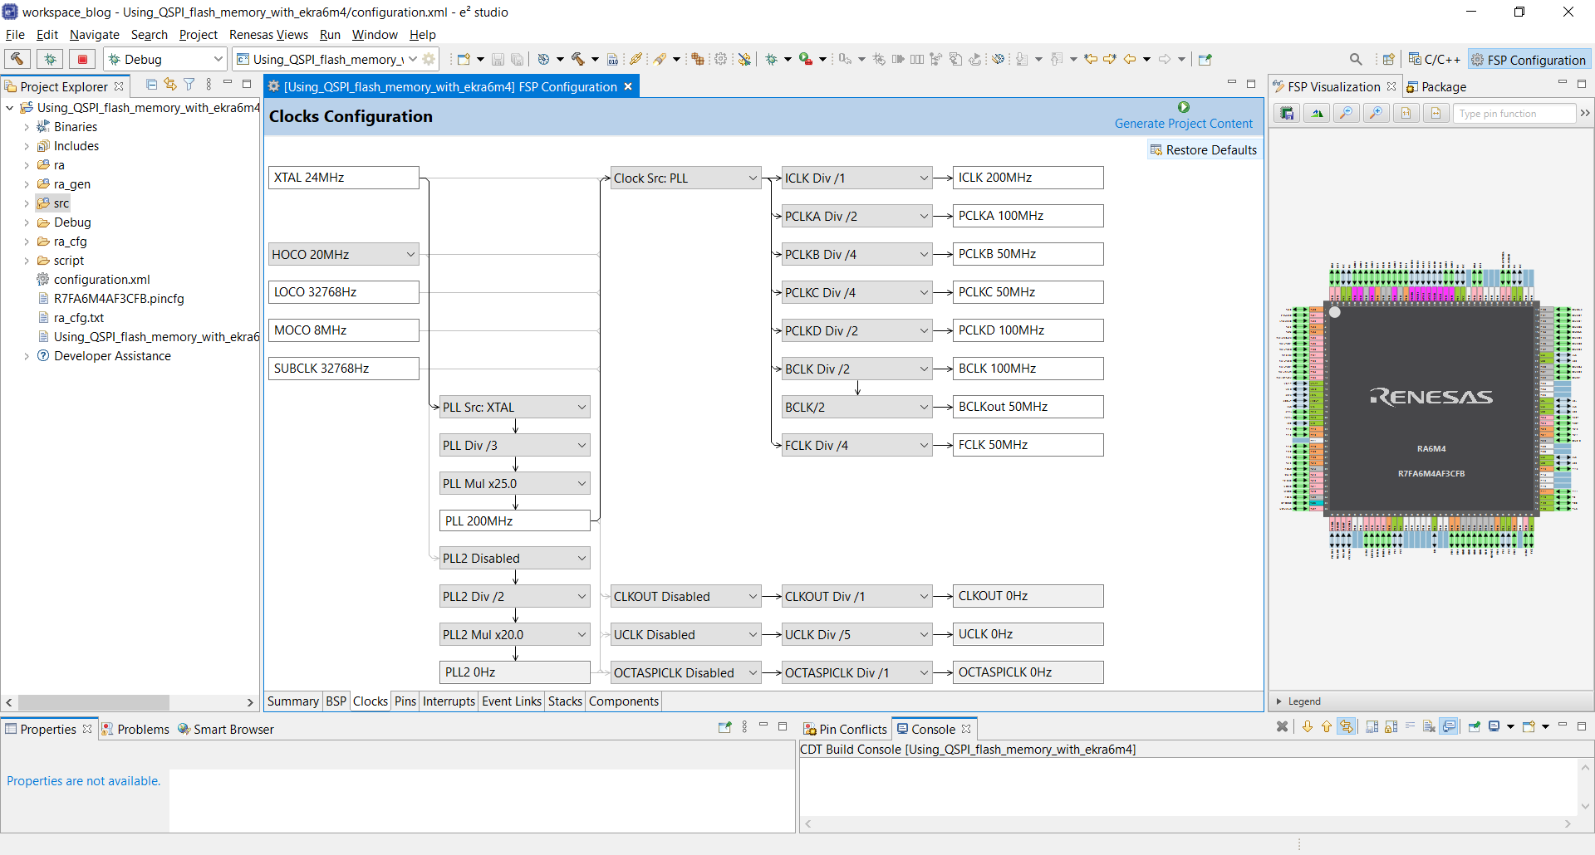The width and height of the screenshot is (1595, 855).
Task: Select R7FA6M4AF3CFB.pincfg file in the tree
Action: (x=119, y=299)
